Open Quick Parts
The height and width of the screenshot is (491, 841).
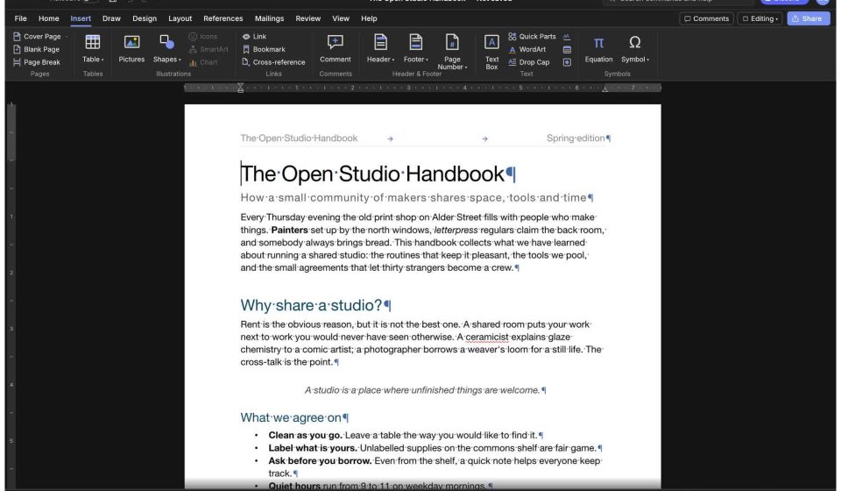coord(532,37)
